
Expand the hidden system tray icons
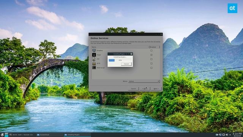point(230,135)
